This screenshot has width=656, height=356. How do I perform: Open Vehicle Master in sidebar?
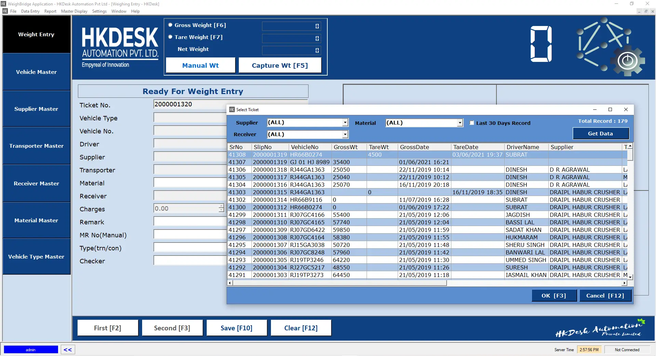point(37,72)
